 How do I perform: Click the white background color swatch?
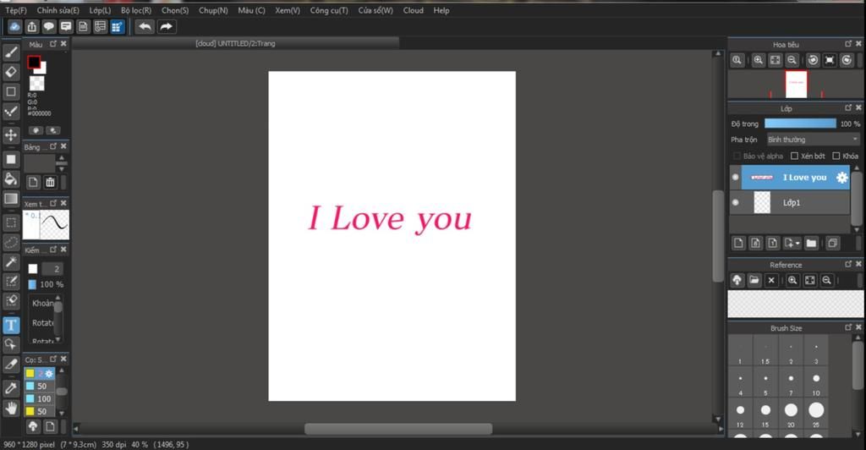click(x=41, y=69)
